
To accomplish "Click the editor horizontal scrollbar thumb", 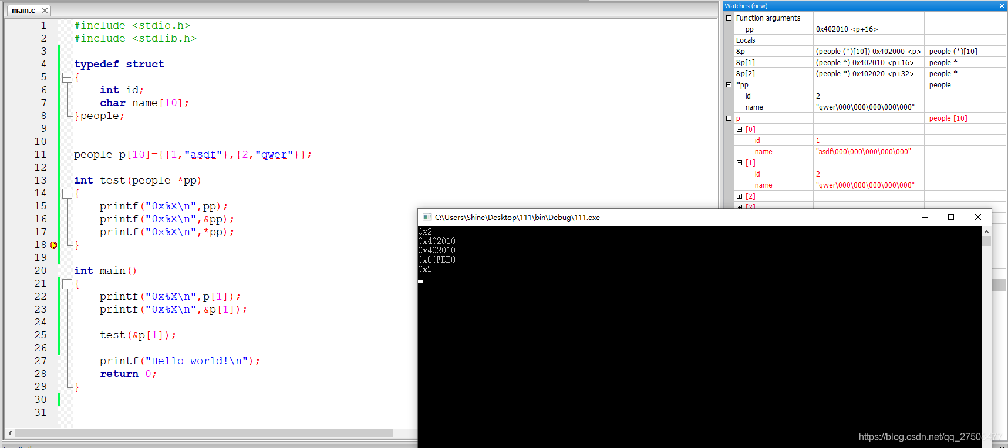I will (204, 433).
